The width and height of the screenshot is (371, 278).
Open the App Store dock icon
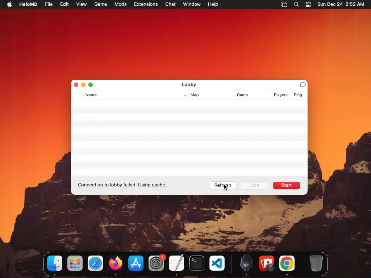136,263
